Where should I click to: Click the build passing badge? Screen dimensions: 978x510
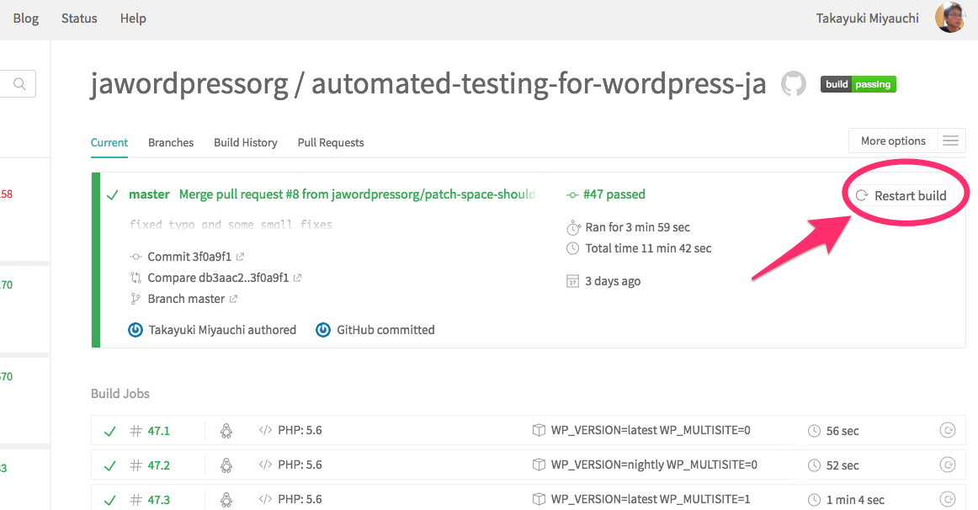(x=858, y=84)
